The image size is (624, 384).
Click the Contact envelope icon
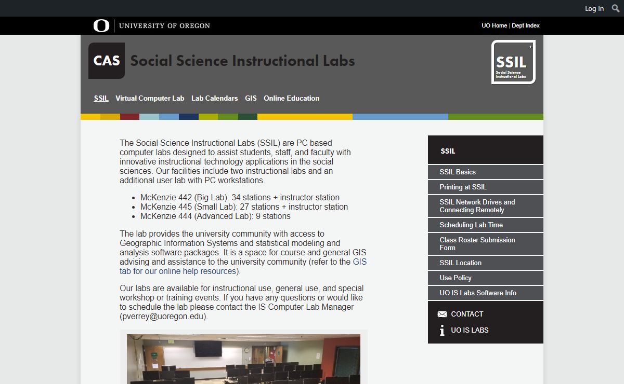click(442, 314)
